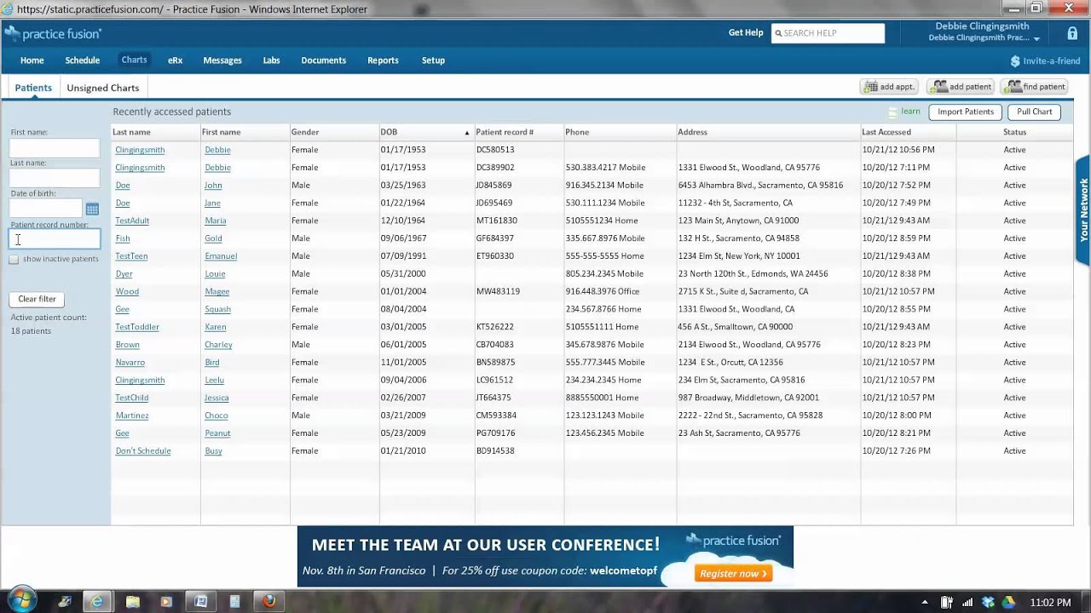1091x613 pixels.
Task: Open the Schedule menu
Action: (x=83, y=60)
